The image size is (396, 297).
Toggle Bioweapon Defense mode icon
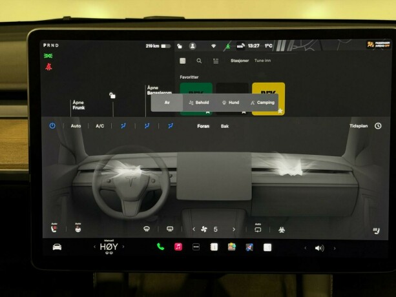click(282, 230)
